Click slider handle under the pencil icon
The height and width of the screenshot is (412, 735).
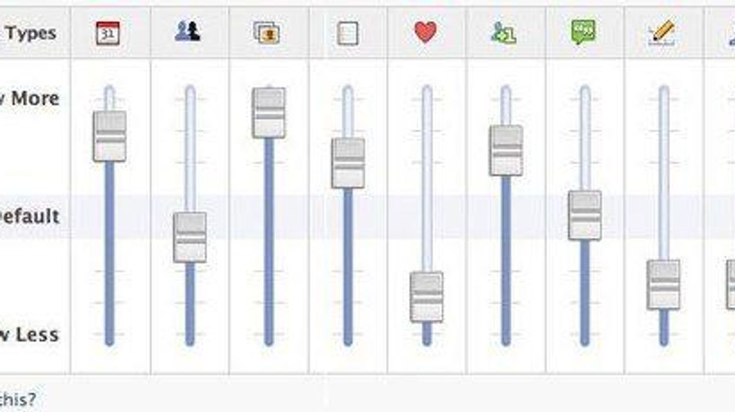(x=664, y=284)
